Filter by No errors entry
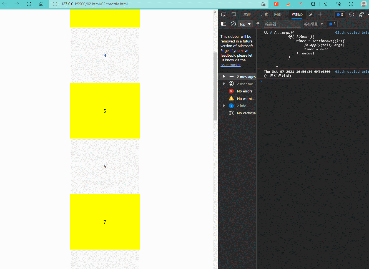This screenshot has height=269, width=369. pos(238,91)
